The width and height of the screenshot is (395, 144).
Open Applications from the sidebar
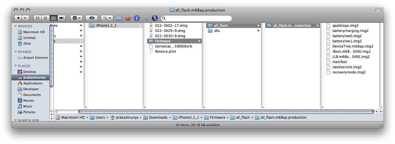point(30,83)
